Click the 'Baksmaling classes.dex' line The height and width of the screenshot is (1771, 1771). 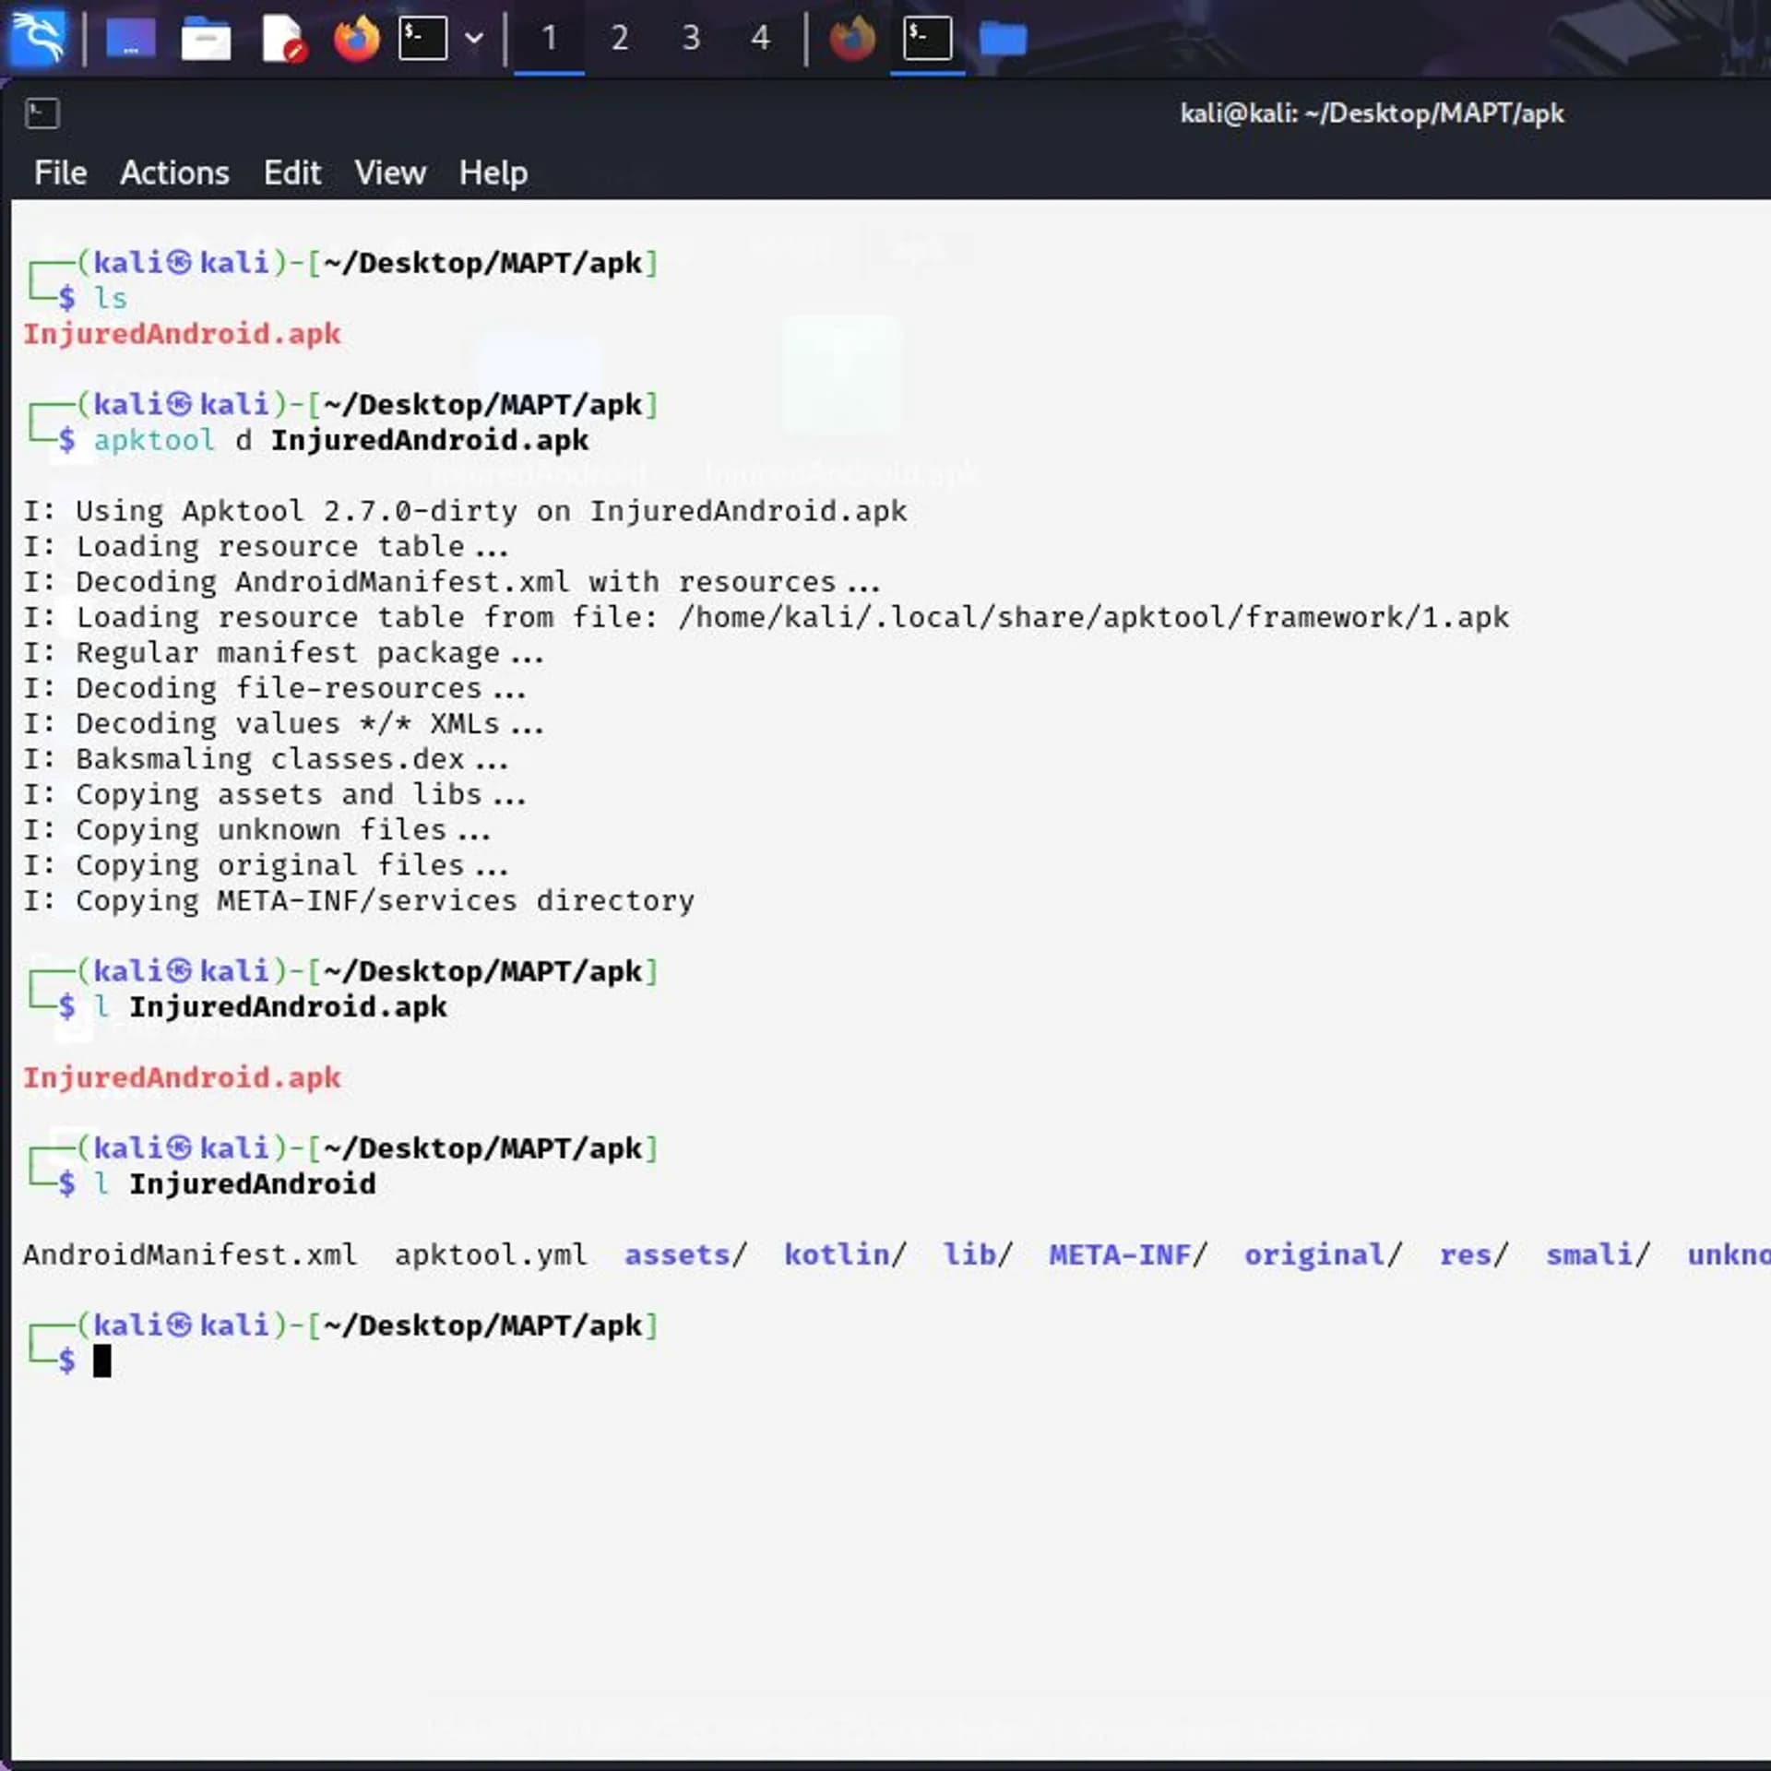(266, 759)
